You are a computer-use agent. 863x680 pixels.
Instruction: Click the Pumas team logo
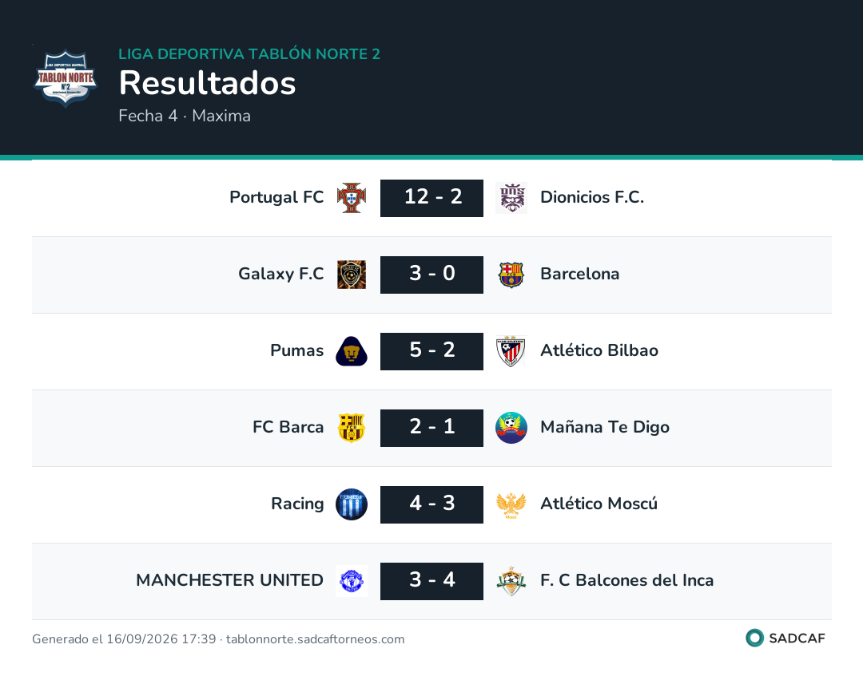click(x=352, y=351)
